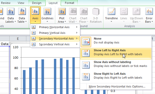Open the Gridlines menu icon
The image size is (155, 94).
47,11
